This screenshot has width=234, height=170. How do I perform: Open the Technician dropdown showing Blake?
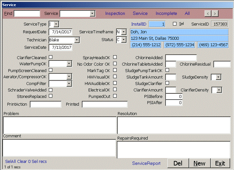tap(77, 40)
